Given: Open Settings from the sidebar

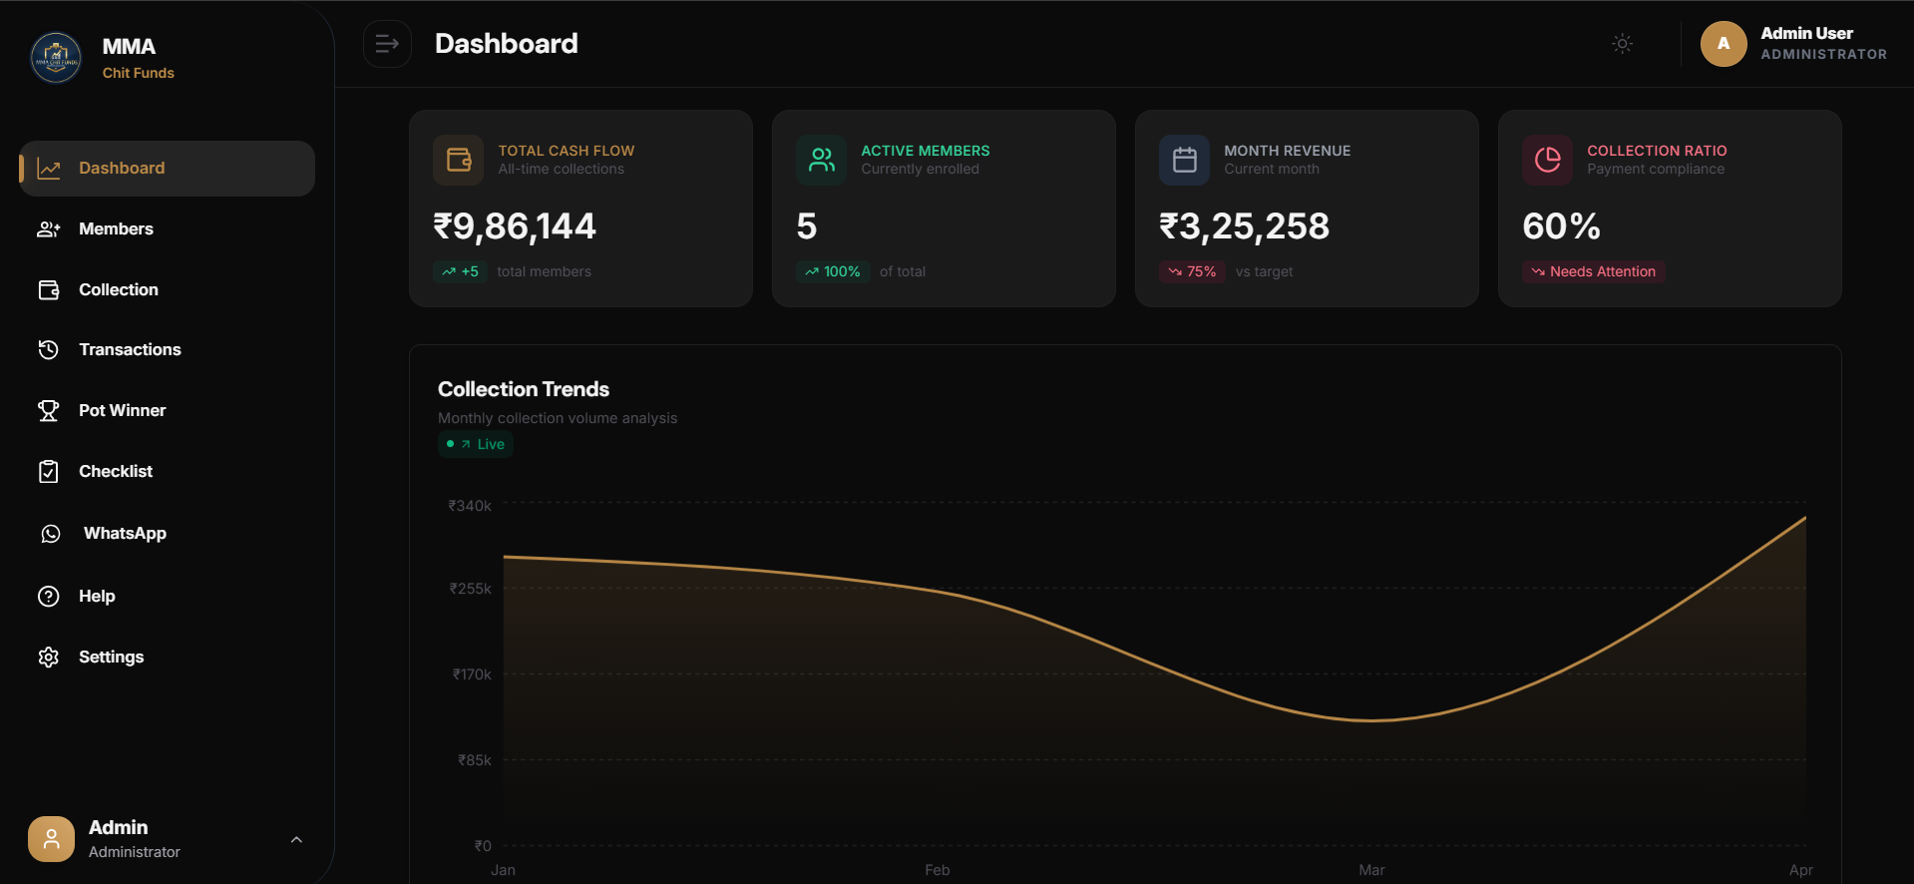Looking at the screenshot, I should (168, 658).
